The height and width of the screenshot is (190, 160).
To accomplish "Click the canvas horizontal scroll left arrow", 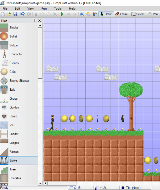I will pos(46,183).
